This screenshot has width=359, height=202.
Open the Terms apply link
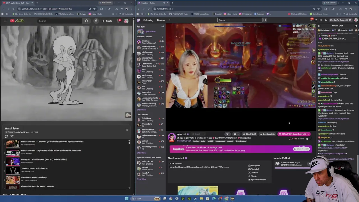pos(240,151)
